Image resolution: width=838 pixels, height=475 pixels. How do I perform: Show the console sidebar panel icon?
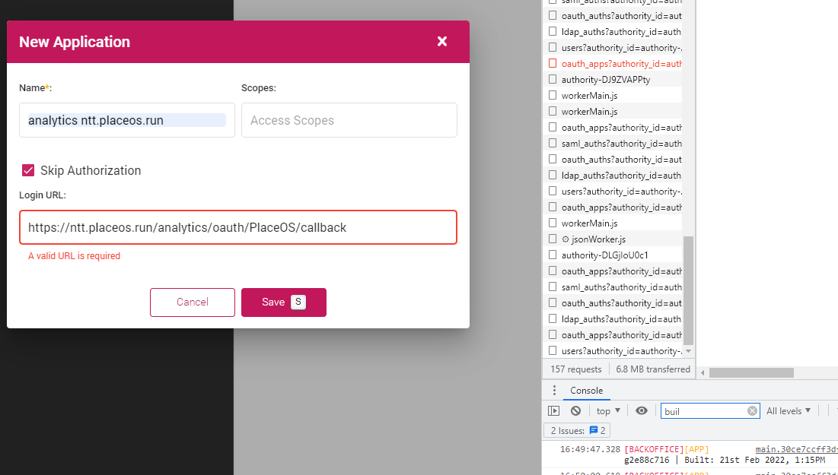coord(554,410)
